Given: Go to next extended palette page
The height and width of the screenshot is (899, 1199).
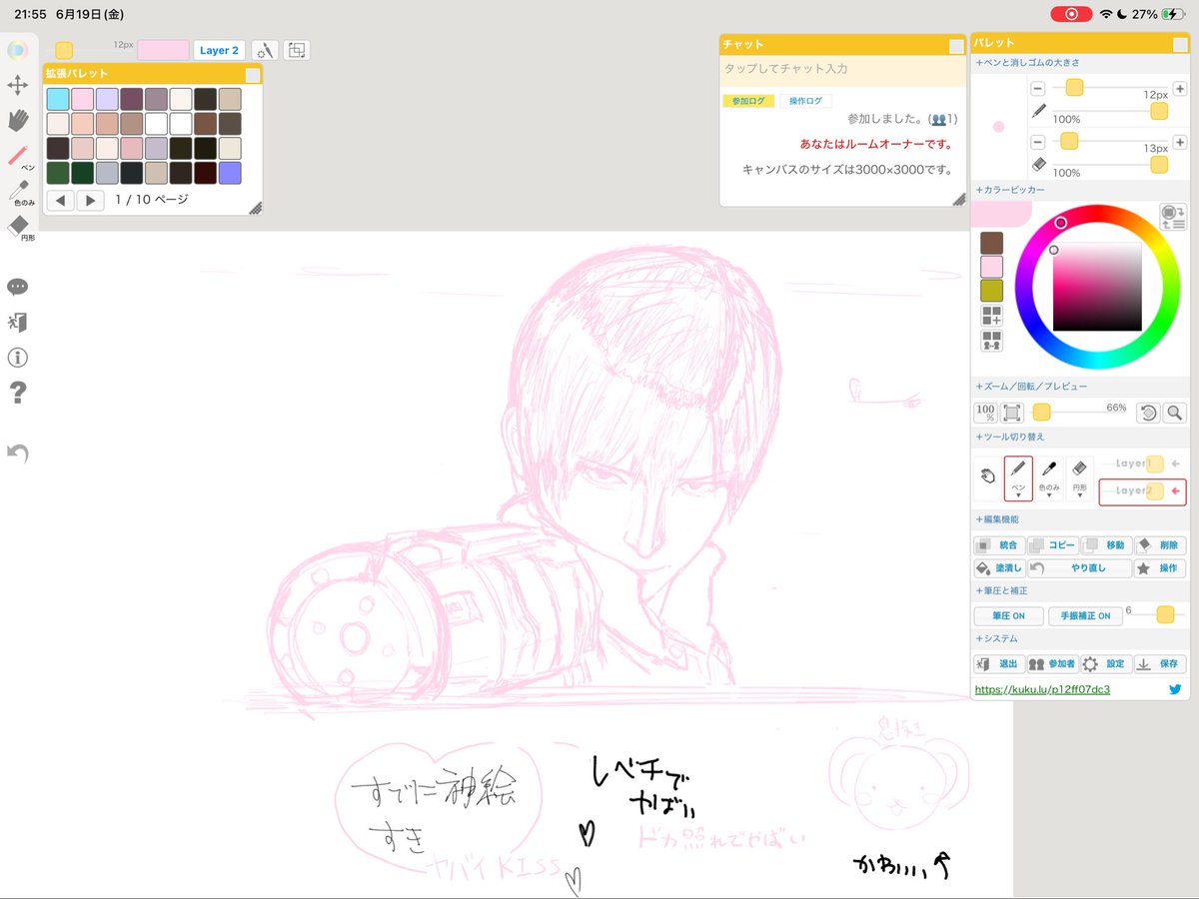Looking at the screenshot, I should (91, 201).
